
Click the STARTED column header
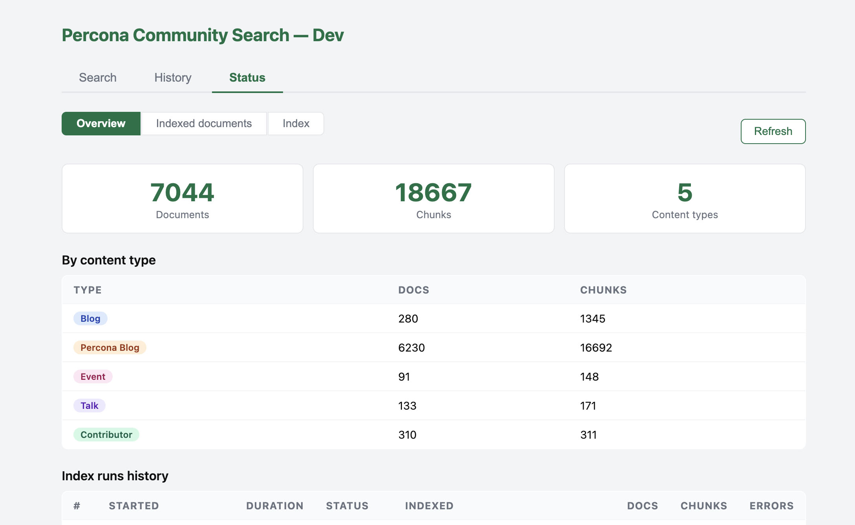pyautogui.click(x=134, y=506)
